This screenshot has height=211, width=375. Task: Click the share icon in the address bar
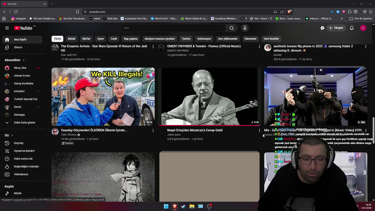coord(282,12)
